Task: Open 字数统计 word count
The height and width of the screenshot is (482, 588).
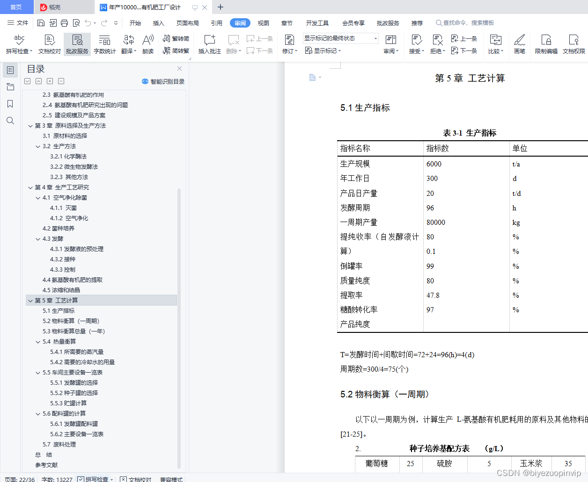Action: (104, 44)
